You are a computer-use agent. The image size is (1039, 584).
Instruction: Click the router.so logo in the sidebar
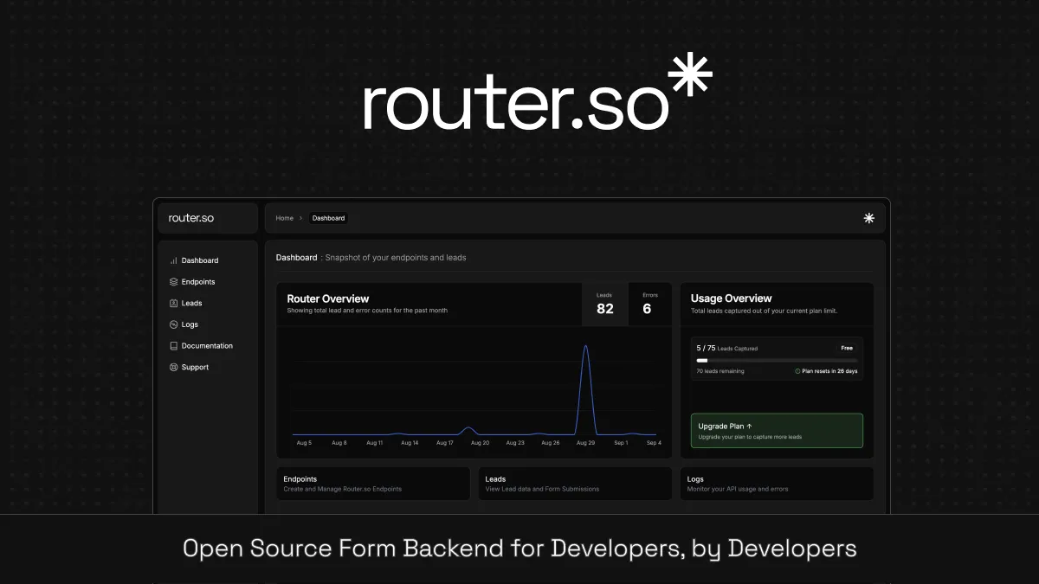[x=191, y=217]
